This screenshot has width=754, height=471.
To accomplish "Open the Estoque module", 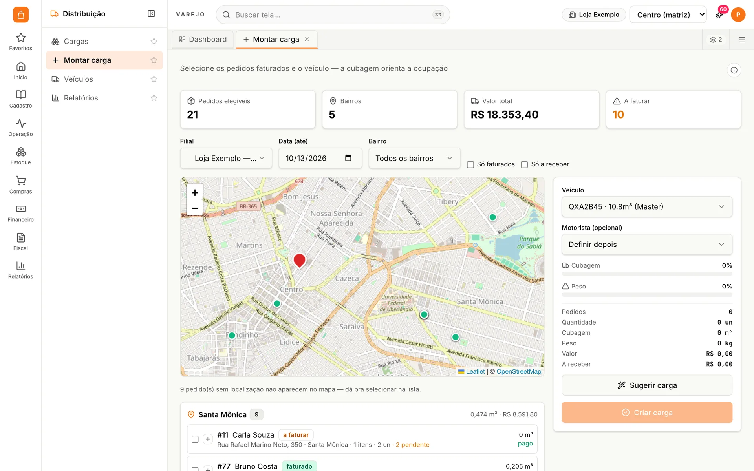I will click(x=20, y=156).
